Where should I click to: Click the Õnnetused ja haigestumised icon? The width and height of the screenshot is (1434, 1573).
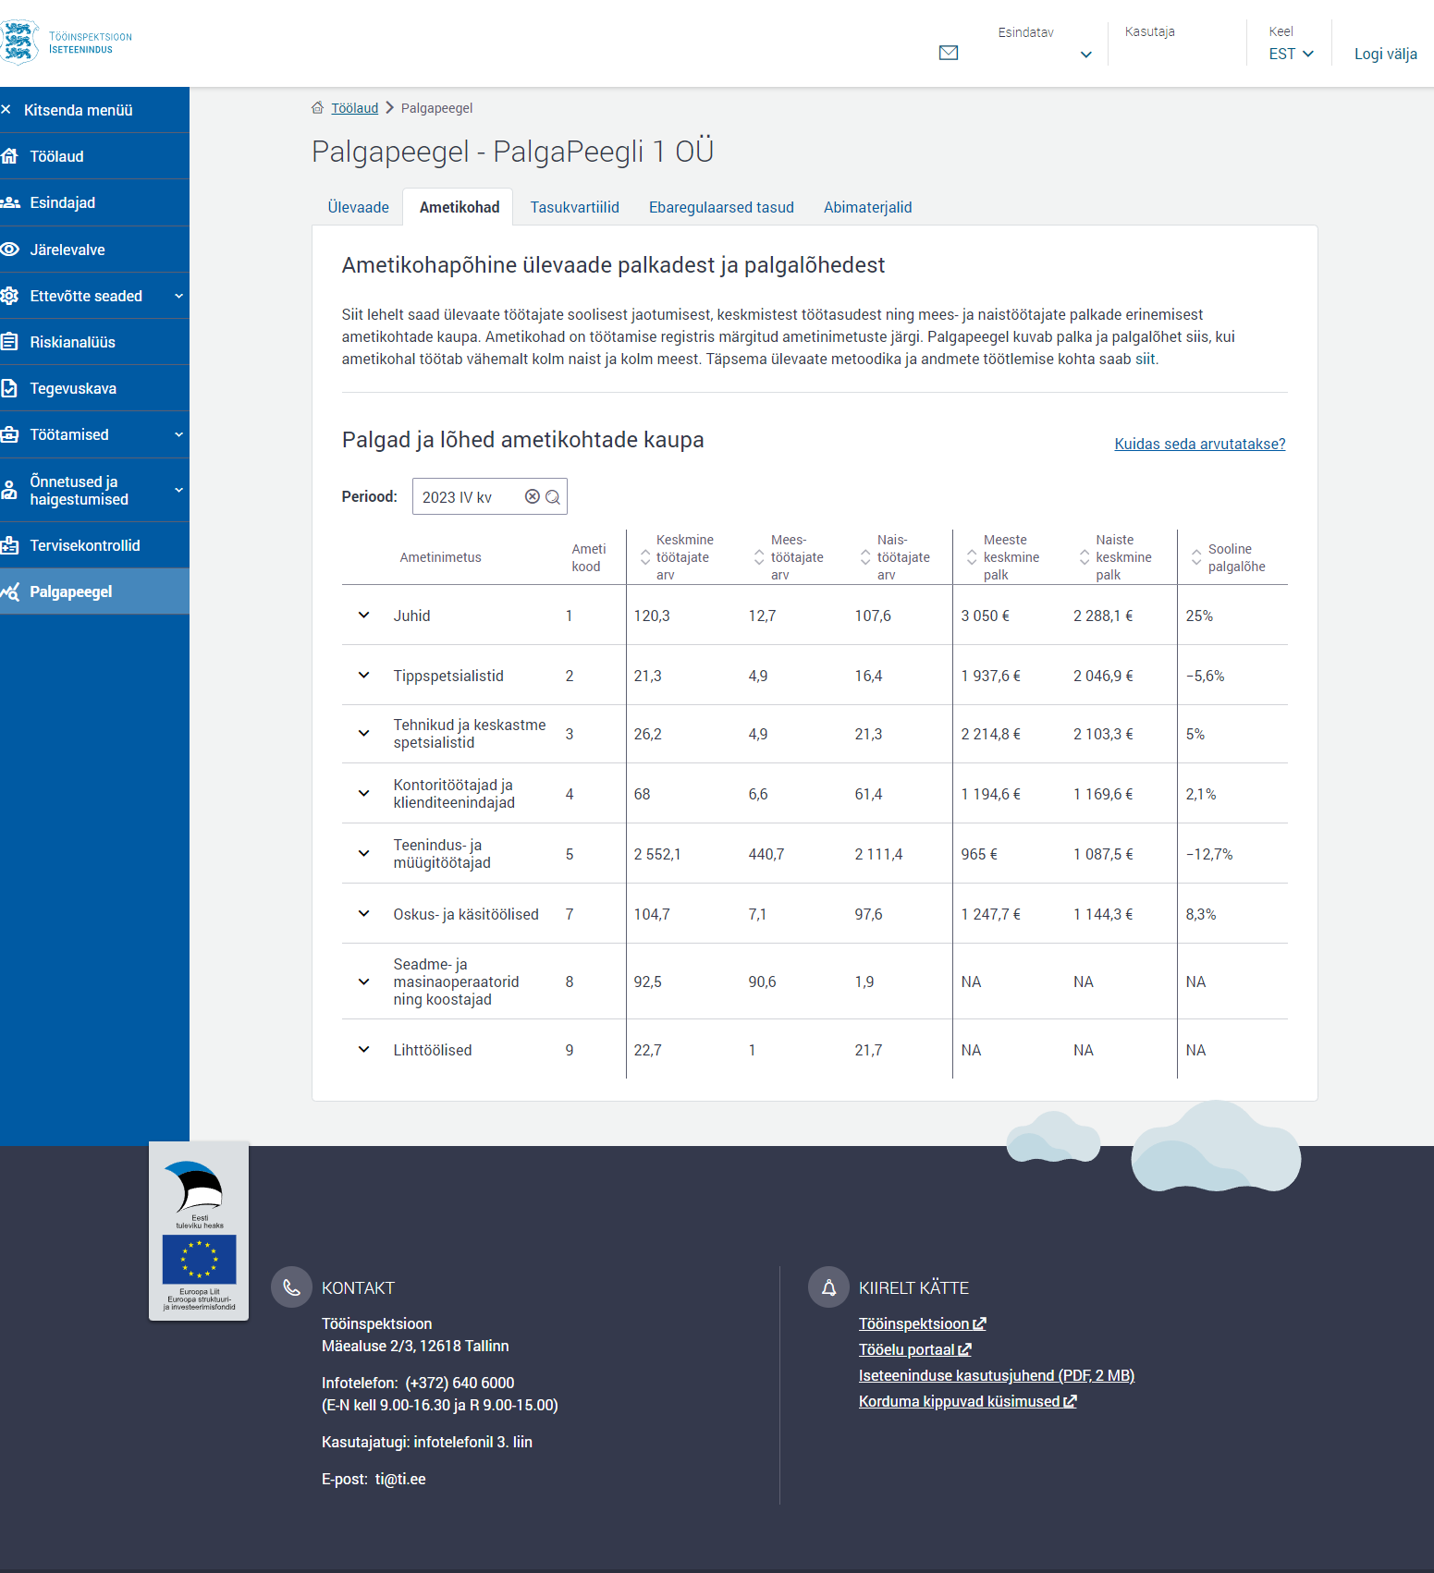(x=9, y=490)
